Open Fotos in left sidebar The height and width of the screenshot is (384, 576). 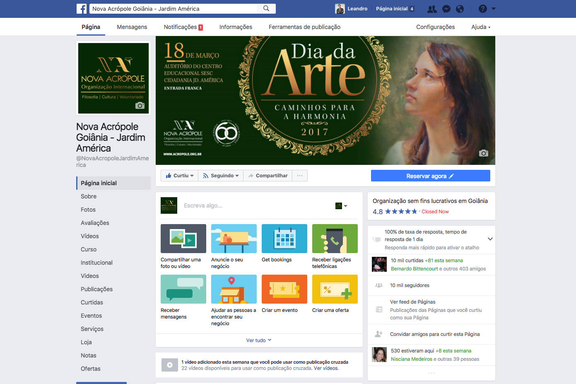coord(88,210)
